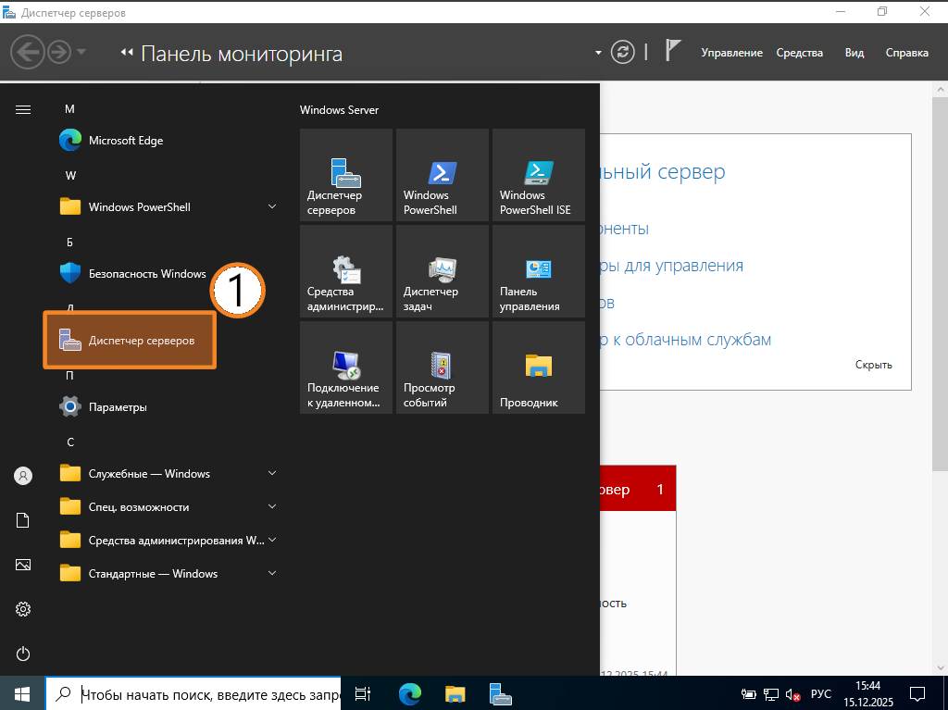
Task: Open the Средства menu
Action: 799,53
